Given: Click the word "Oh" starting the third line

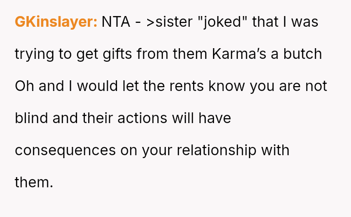Looking at the screenshot, I should click(23, 86).
